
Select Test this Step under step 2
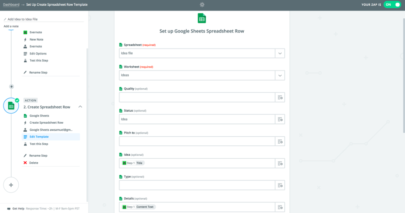[39, 144]
